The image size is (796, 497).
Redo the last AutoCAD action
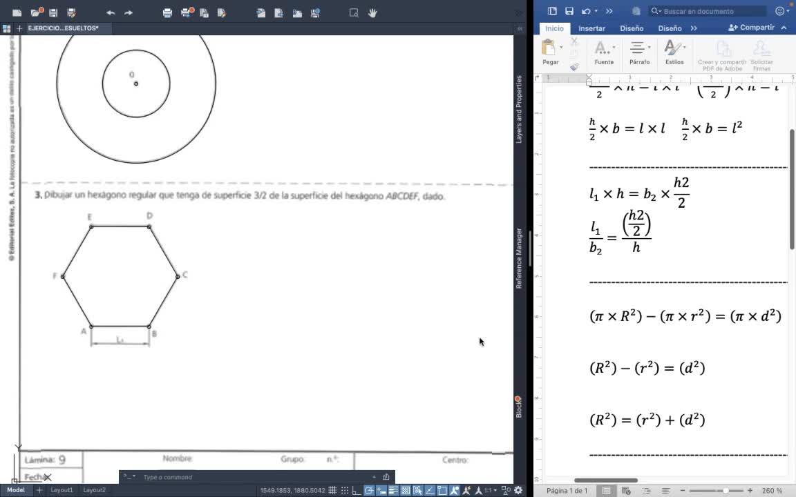[x=129, y=12]
